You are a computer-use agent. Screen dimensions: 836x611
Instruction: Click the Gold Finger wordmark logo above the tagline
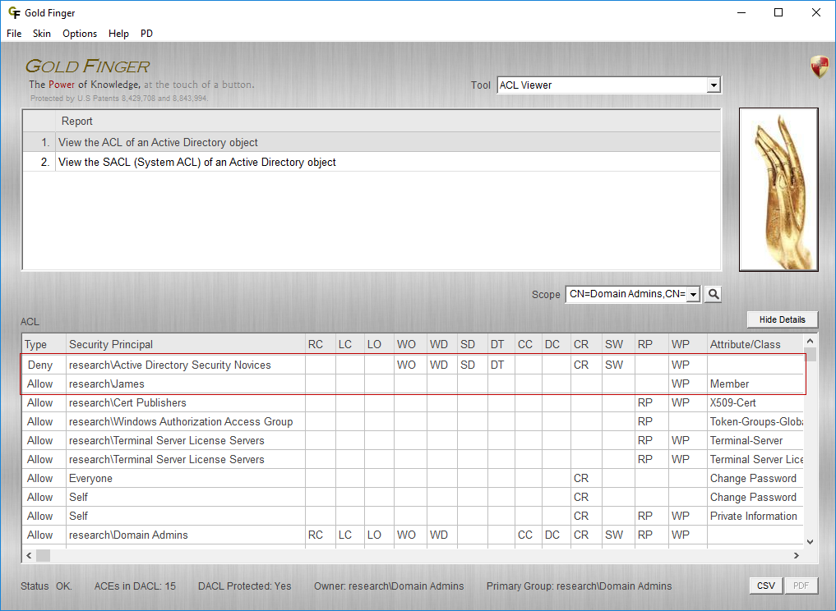[87, 66]
